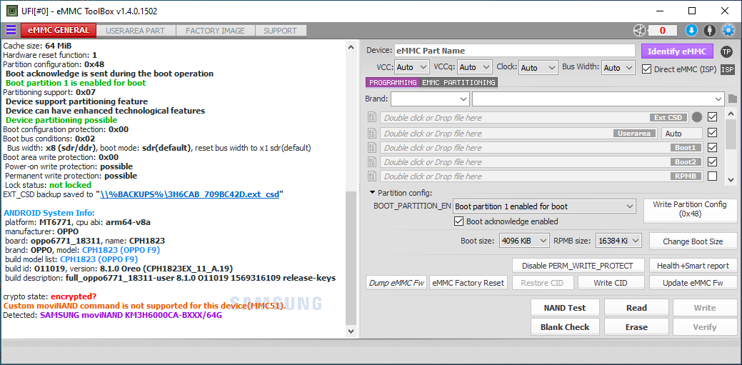742x365 pixels.
Task: Click the binary file icon on Userarea row
Action: tap(372, 133)
